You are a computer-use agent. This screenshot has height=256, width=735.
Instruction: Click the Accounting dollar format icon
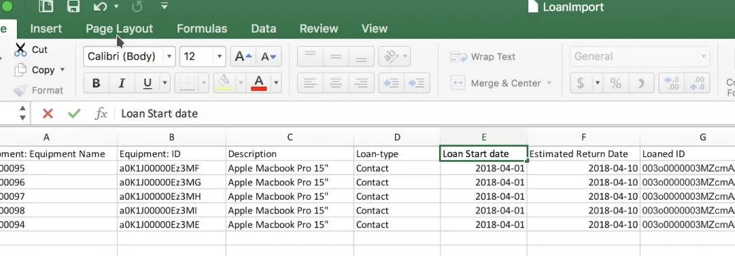(x=581, y=84)
